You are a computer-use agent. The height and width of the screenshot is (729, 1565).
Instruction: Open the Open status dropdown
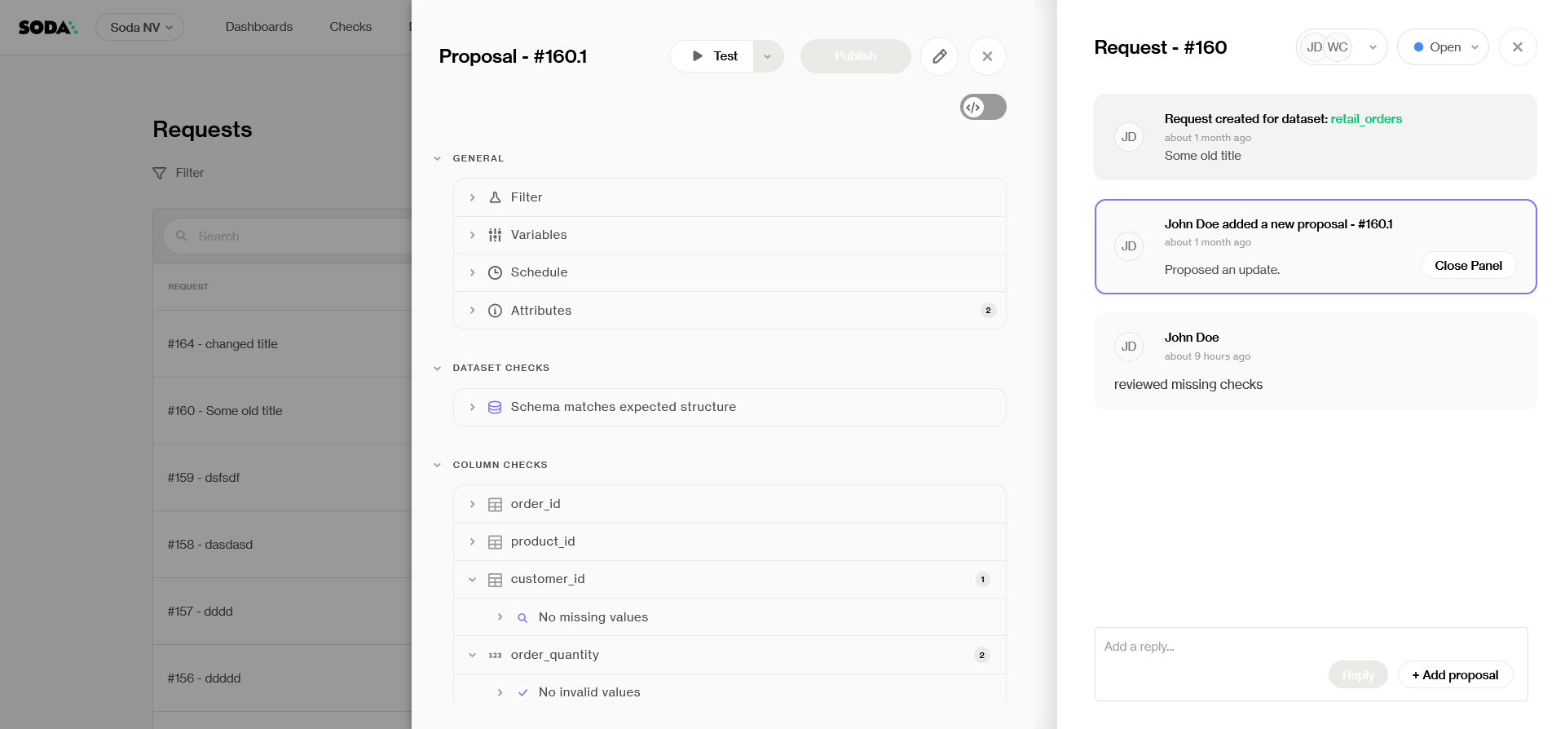(1443, 47)
